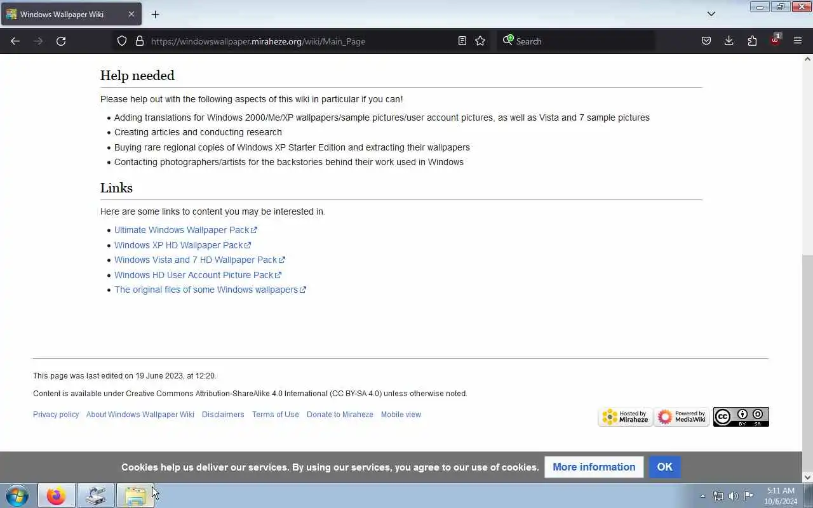
Task: Open the Disclaimers link
Action: point(223,415)
